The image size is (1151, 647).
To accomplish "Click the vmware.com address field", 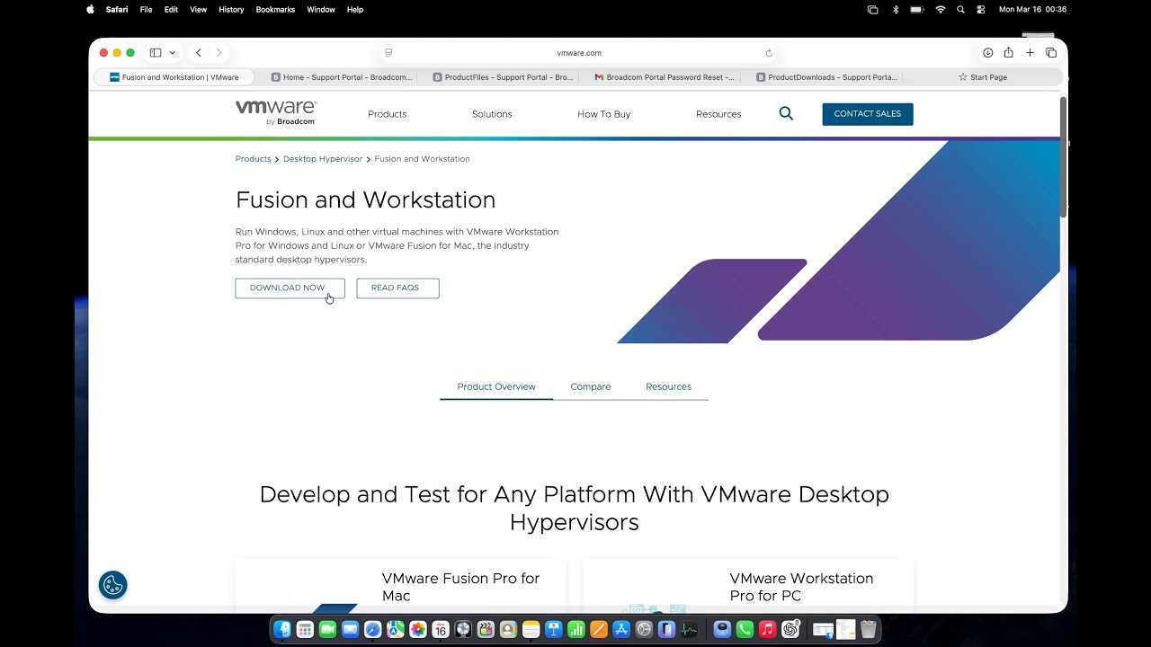I will click(578, 53).
